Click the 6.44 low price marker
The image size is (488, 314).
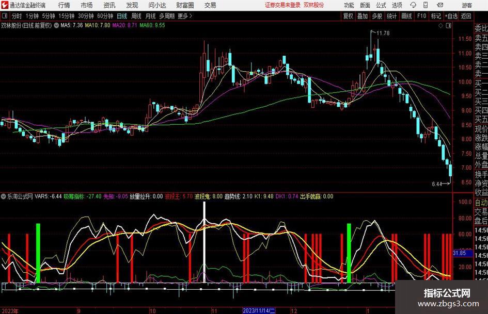(437, 184)
